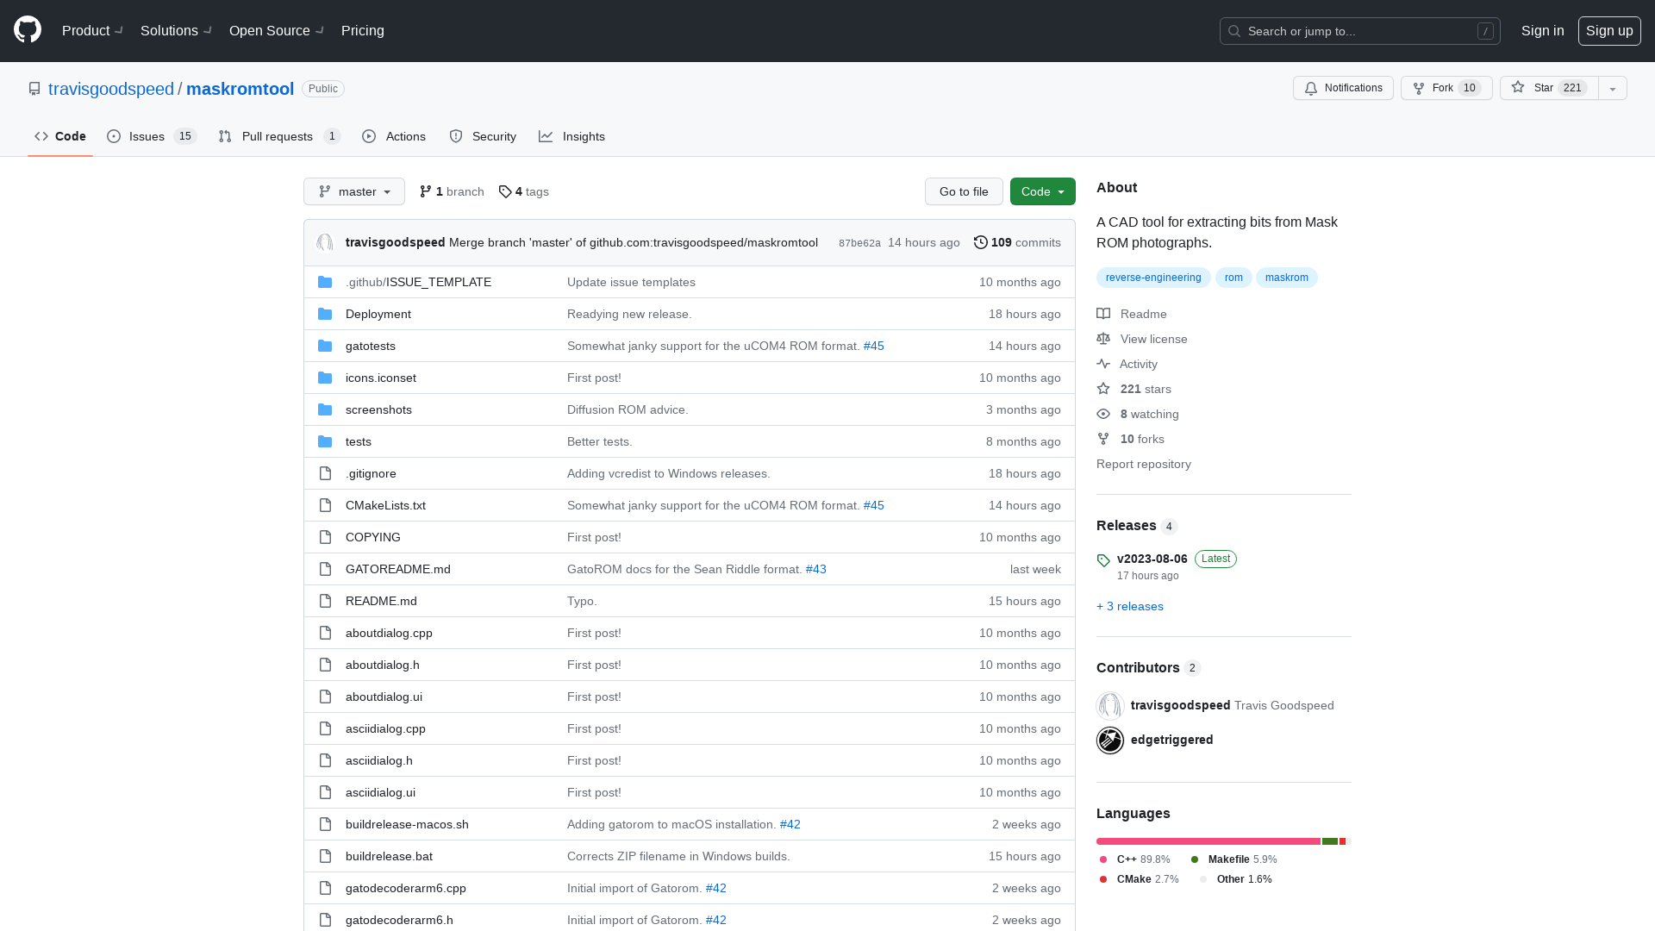Open the Actions tab

coord(394,136)
